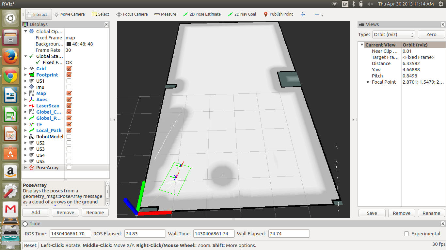Click the blue minus remove-tool icon
446x250 pixels.
point(317,14)
